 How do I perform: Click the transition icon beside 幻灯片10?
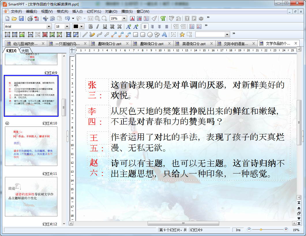(x=7, y=123)
